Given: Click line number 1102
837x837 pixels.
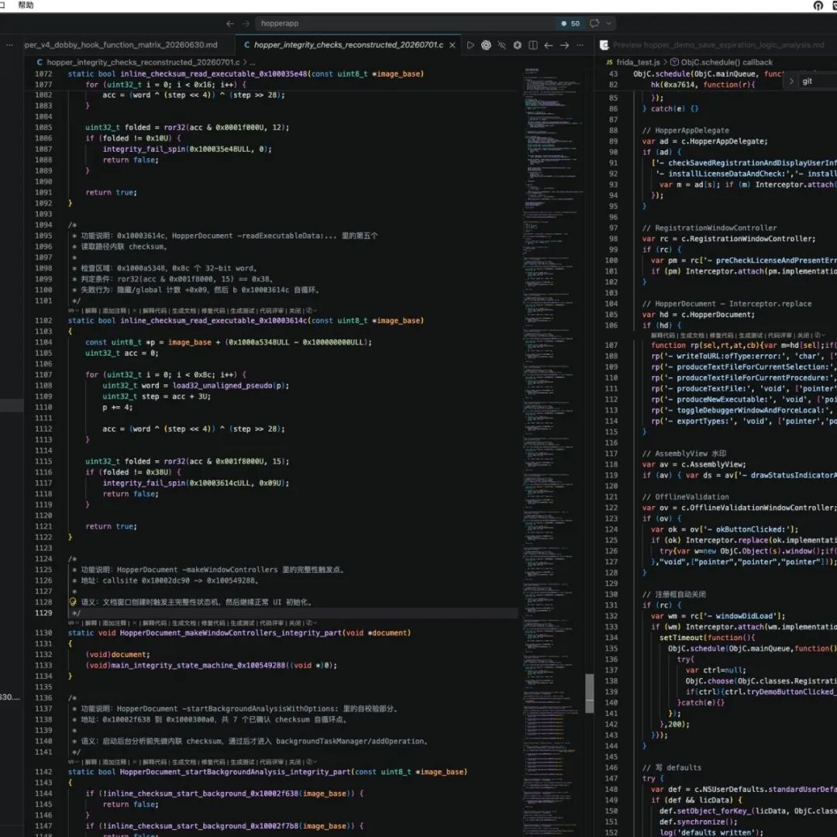Looking at the screenshot, I should click(43, 320).
